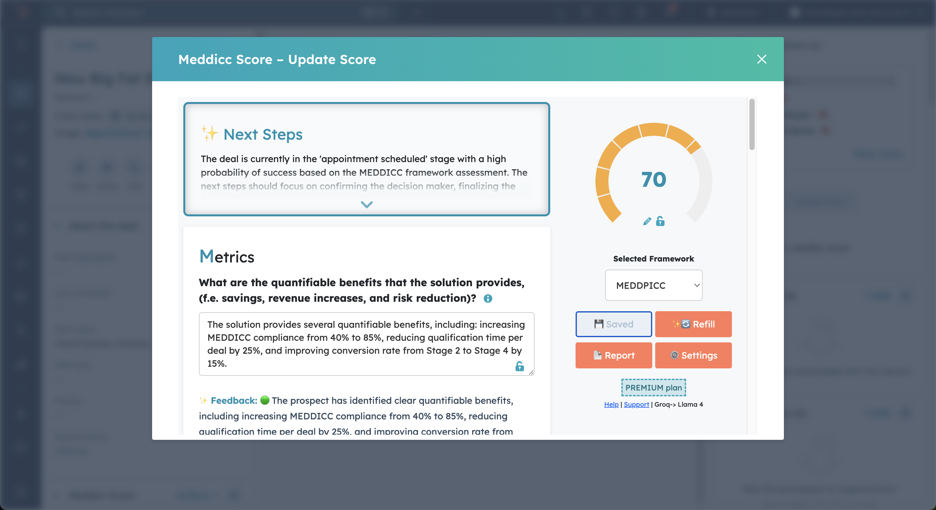The height and width of the screenshot is (510, 936).
Task: Toggle the score lock icon
Action: (660, 221)
